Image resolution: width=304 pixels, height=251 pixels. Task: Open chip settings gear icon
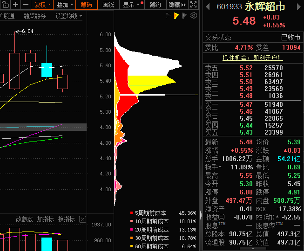pos(194,15)
